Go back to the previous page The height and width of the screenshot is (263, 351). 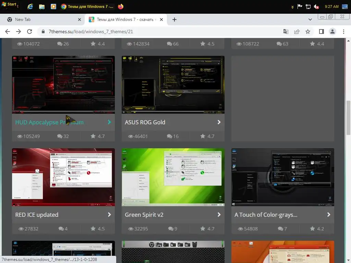8,32
